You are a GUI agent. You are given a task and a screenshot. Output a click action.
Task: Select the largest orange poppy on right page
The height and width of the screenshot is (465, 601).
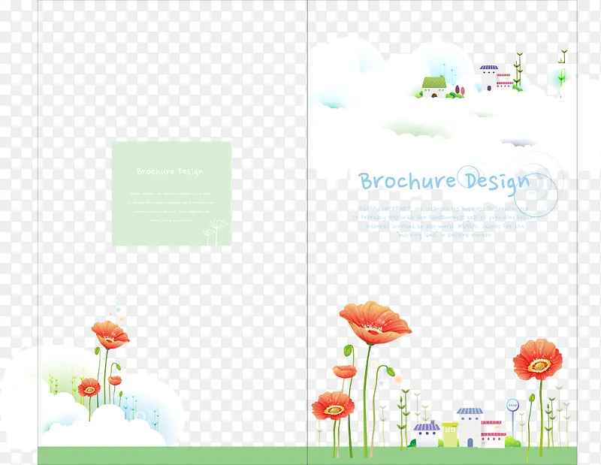[x=374, y=322]
